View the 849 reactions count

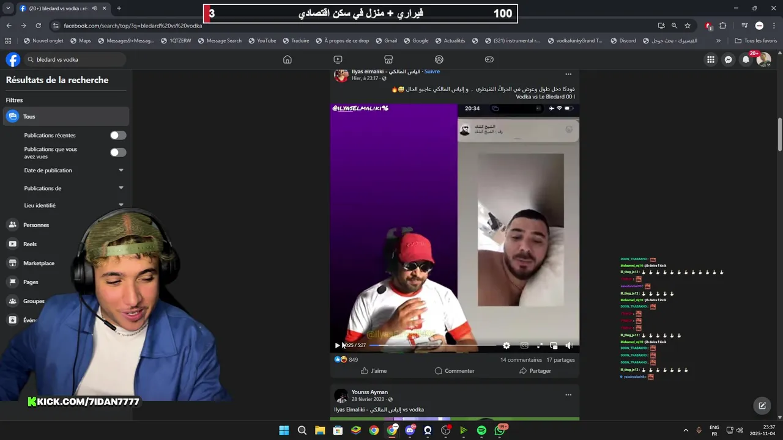(x=353, y=360)
